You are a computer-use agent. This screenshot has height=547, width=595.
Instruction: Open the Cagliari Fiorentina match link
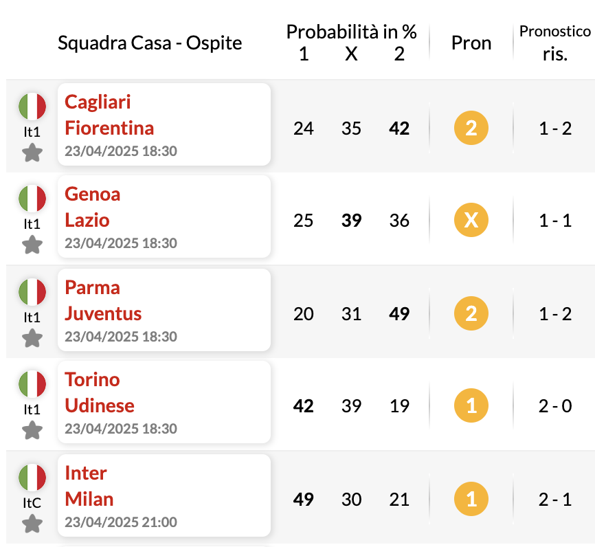[164, 124]
